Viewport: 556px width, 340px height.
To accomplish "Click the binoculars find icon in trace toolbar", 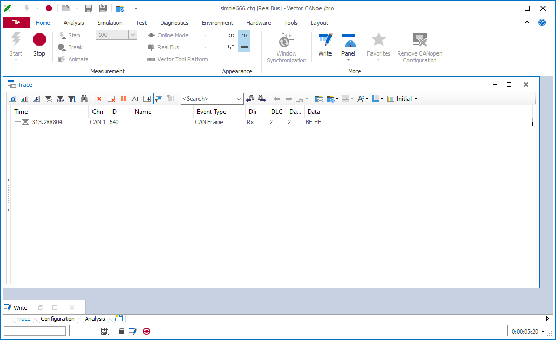I will click(84, 99).
